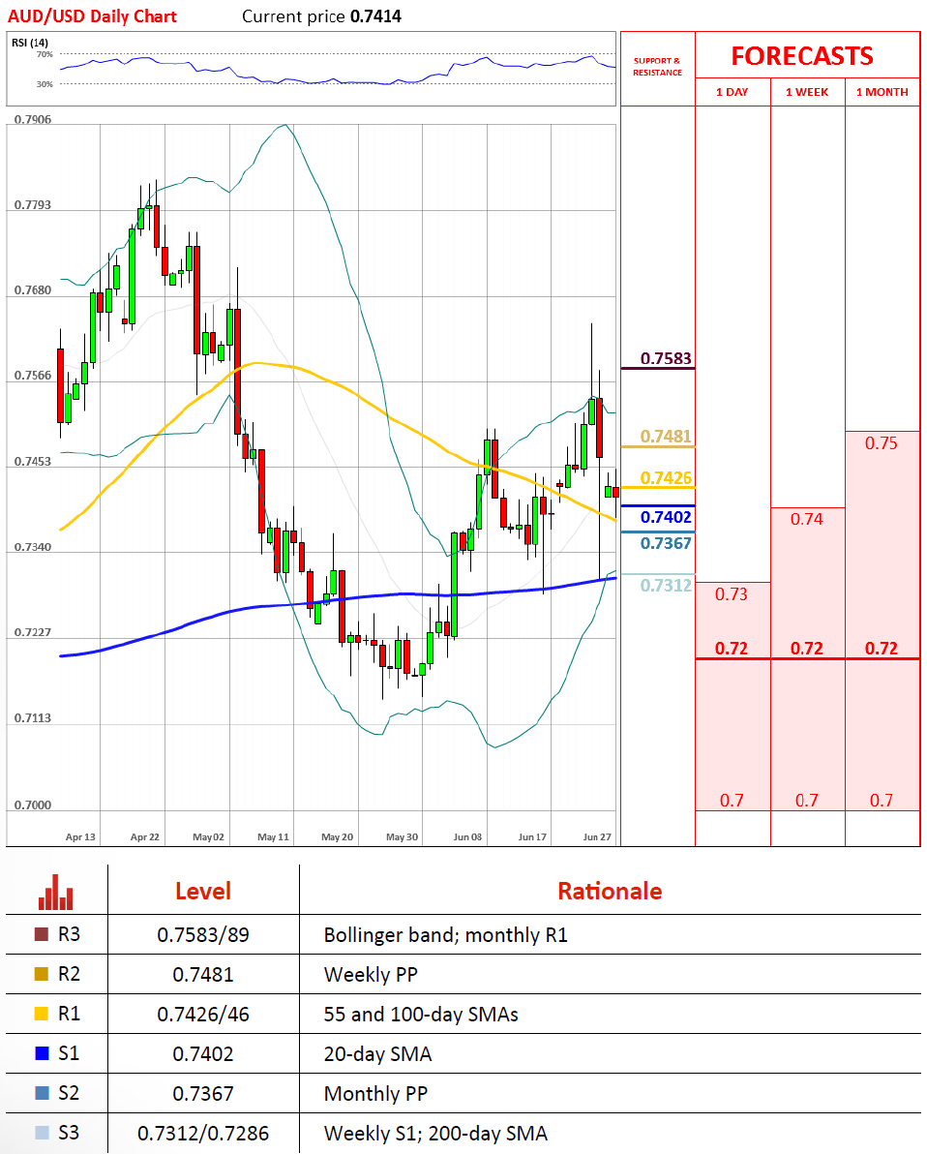Click the 'Weekly PP' rationale

pyautogui.click(x=371, y=975)
